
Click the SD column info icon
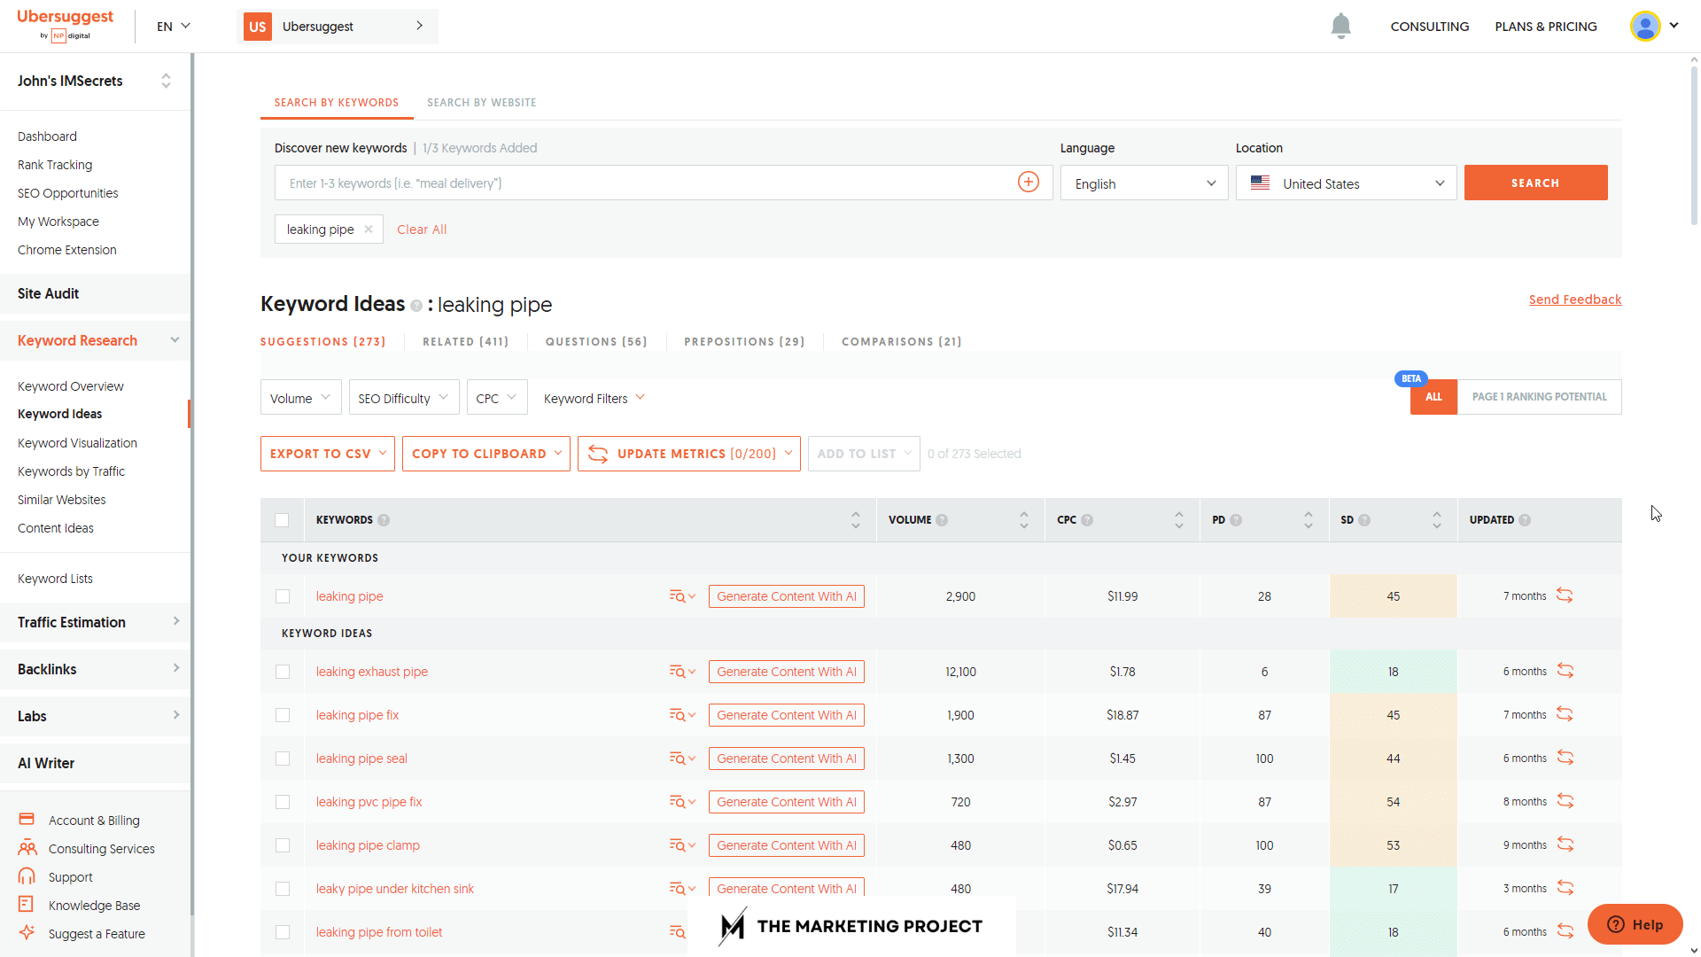1364,520
